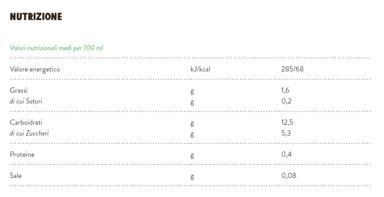Select the 'Carboidrati' row label
384x197 pixels.
pyautogui.click(x=26, y=123)
